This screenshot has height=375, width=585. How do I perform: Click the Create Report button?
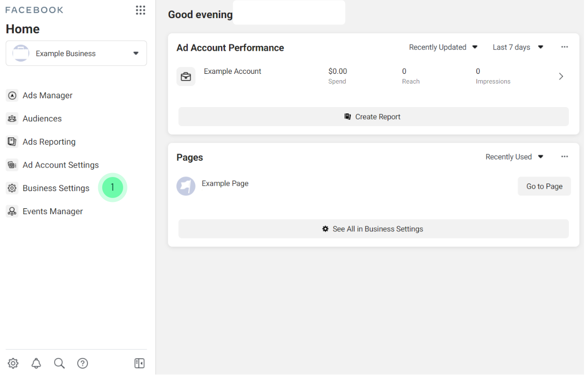373,117
